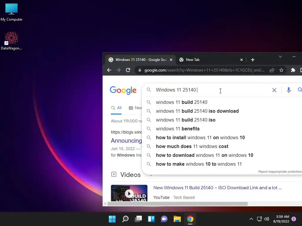Expand the tab search chevron
The height and width of the screenshot is (226, 302).
click(280, 56)
